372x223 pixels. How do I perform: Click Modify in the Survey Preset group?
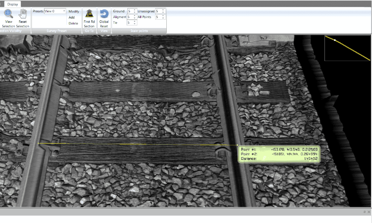coord(74,11)
